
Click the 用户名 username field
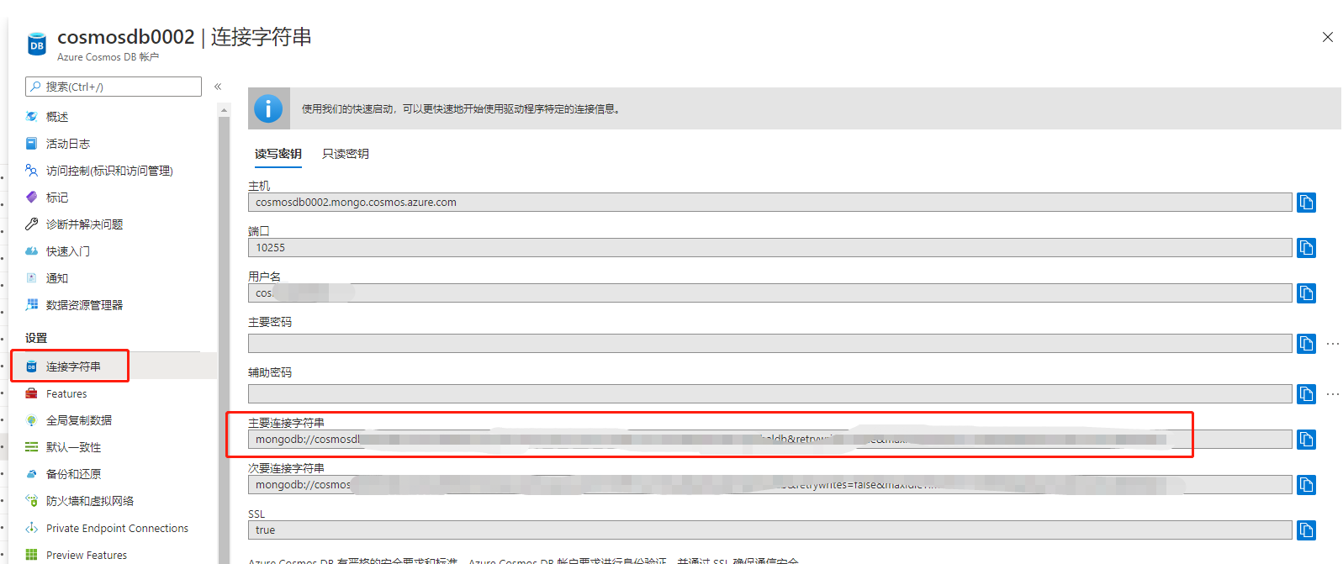(x=769, y=293)
